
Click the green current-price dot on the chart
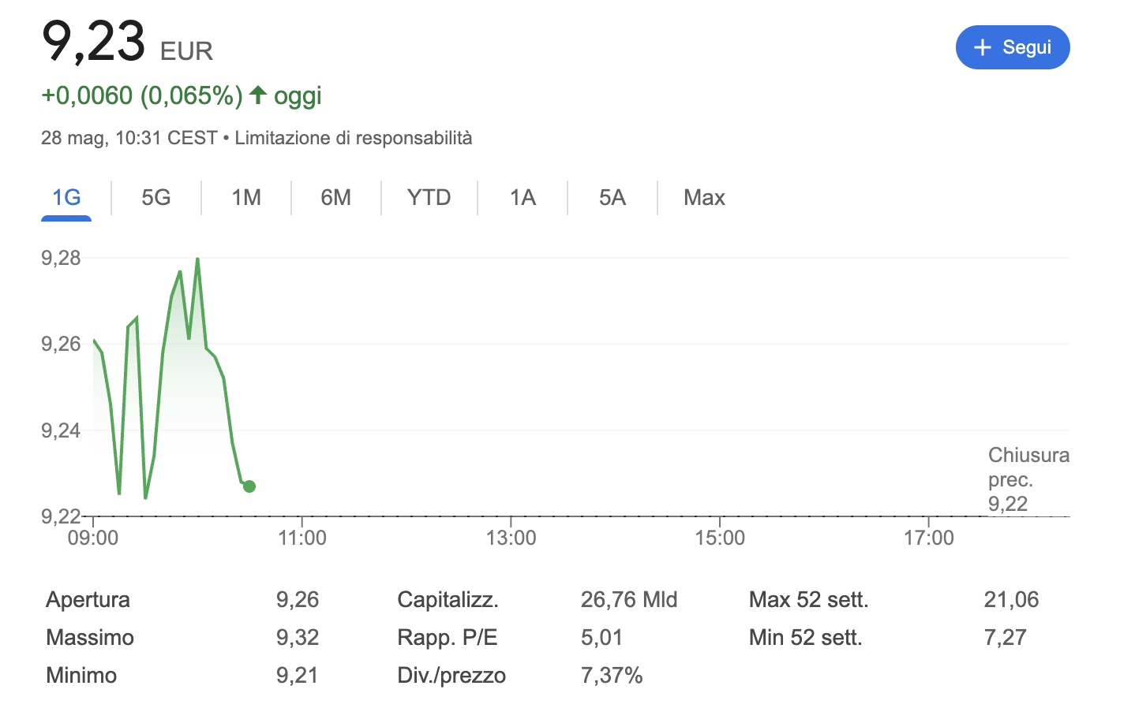(x=249, y=486)
